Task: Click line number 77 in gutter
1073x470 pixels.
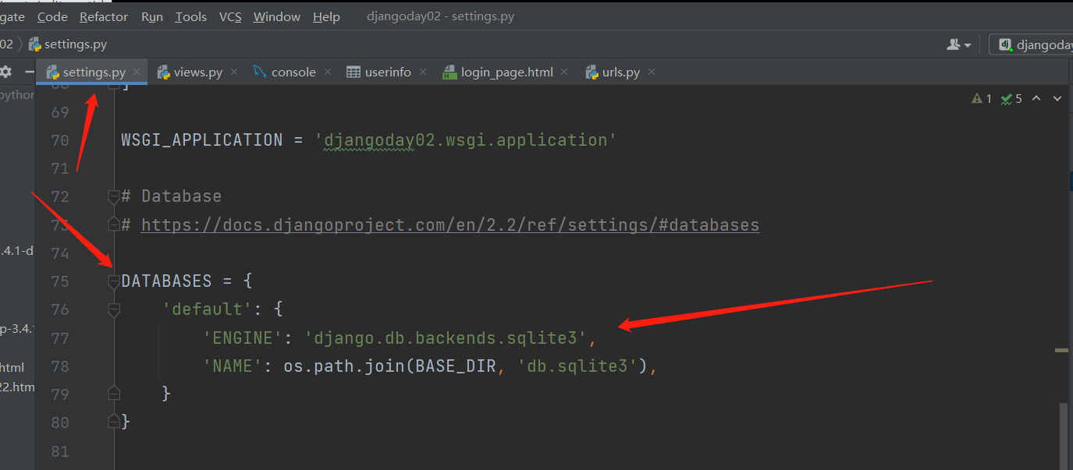Action: (60, 337)
